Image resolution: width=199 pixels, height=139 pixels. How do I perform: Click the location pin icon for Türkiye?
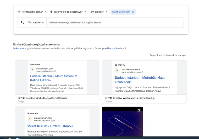coord(51,12)
